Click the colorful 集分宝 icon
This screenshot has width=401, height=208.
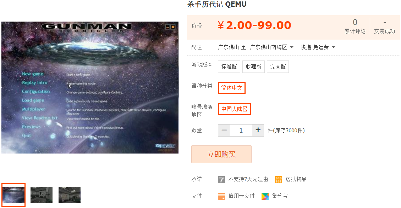pos(265,196)
